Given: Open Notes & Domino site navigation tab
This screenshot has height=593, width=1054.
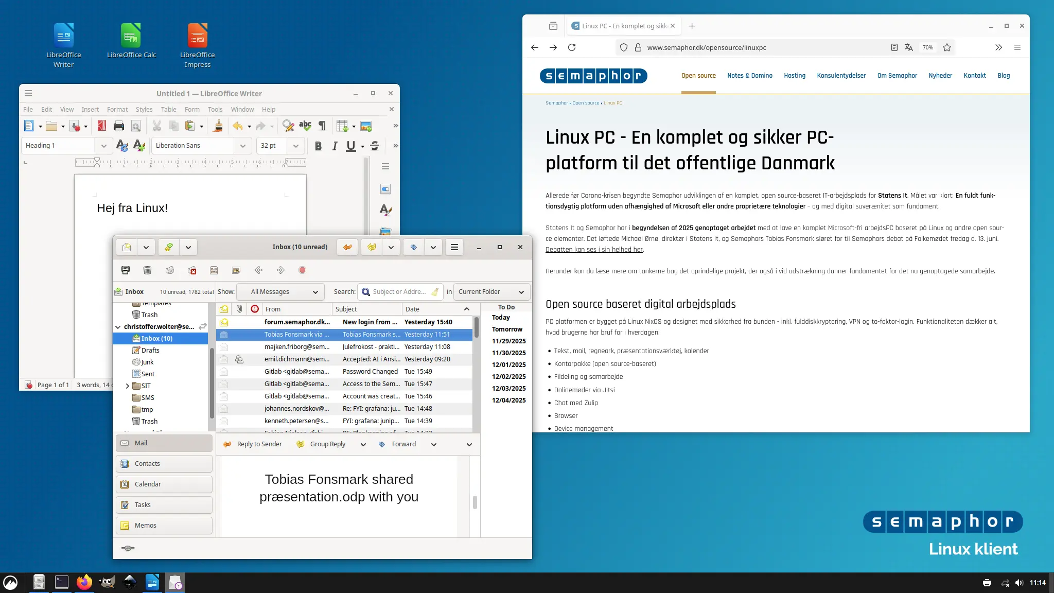Looking at the screenshot, I should tap(749, 76).
